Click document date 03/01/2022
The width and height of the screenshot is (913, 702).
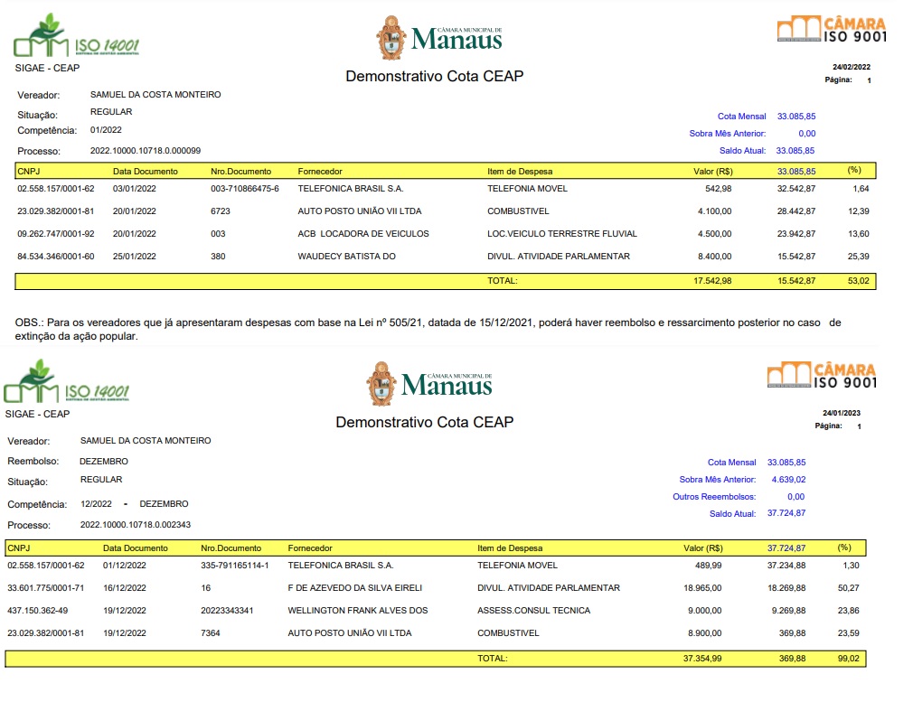tap(135, 189)
